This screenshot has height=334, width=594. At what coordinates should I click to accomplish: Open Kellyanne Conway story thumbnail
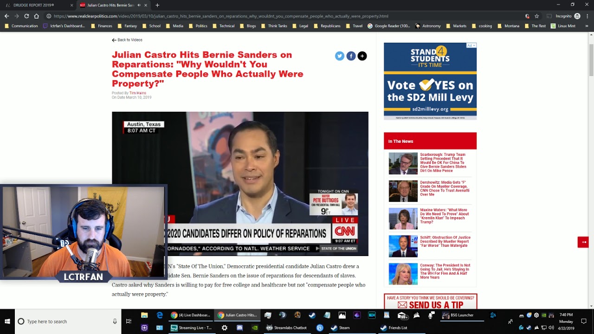[403, 274]
